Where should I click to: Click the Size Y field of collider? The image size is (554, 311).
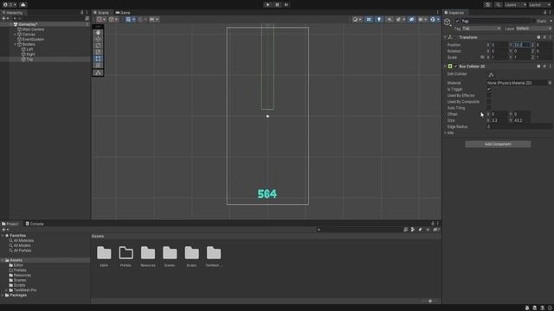(522, 121)
